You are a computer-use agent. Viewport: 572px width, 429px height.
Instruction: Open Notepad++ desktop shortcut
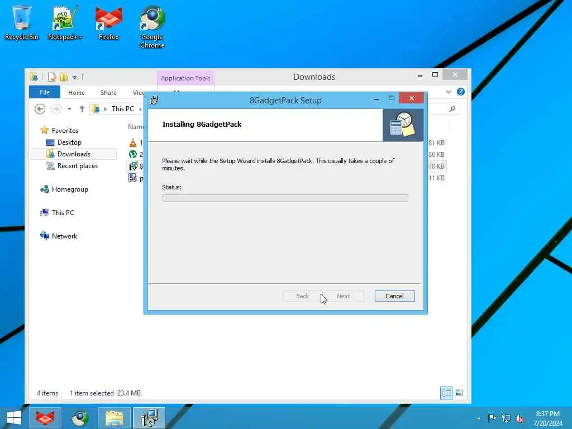click(x=65, y=23)
